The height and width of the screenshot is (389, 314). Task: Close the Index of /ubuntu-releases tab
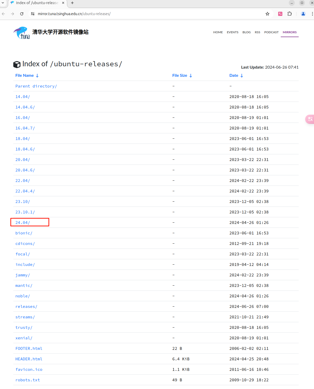[x=63, y=3]
